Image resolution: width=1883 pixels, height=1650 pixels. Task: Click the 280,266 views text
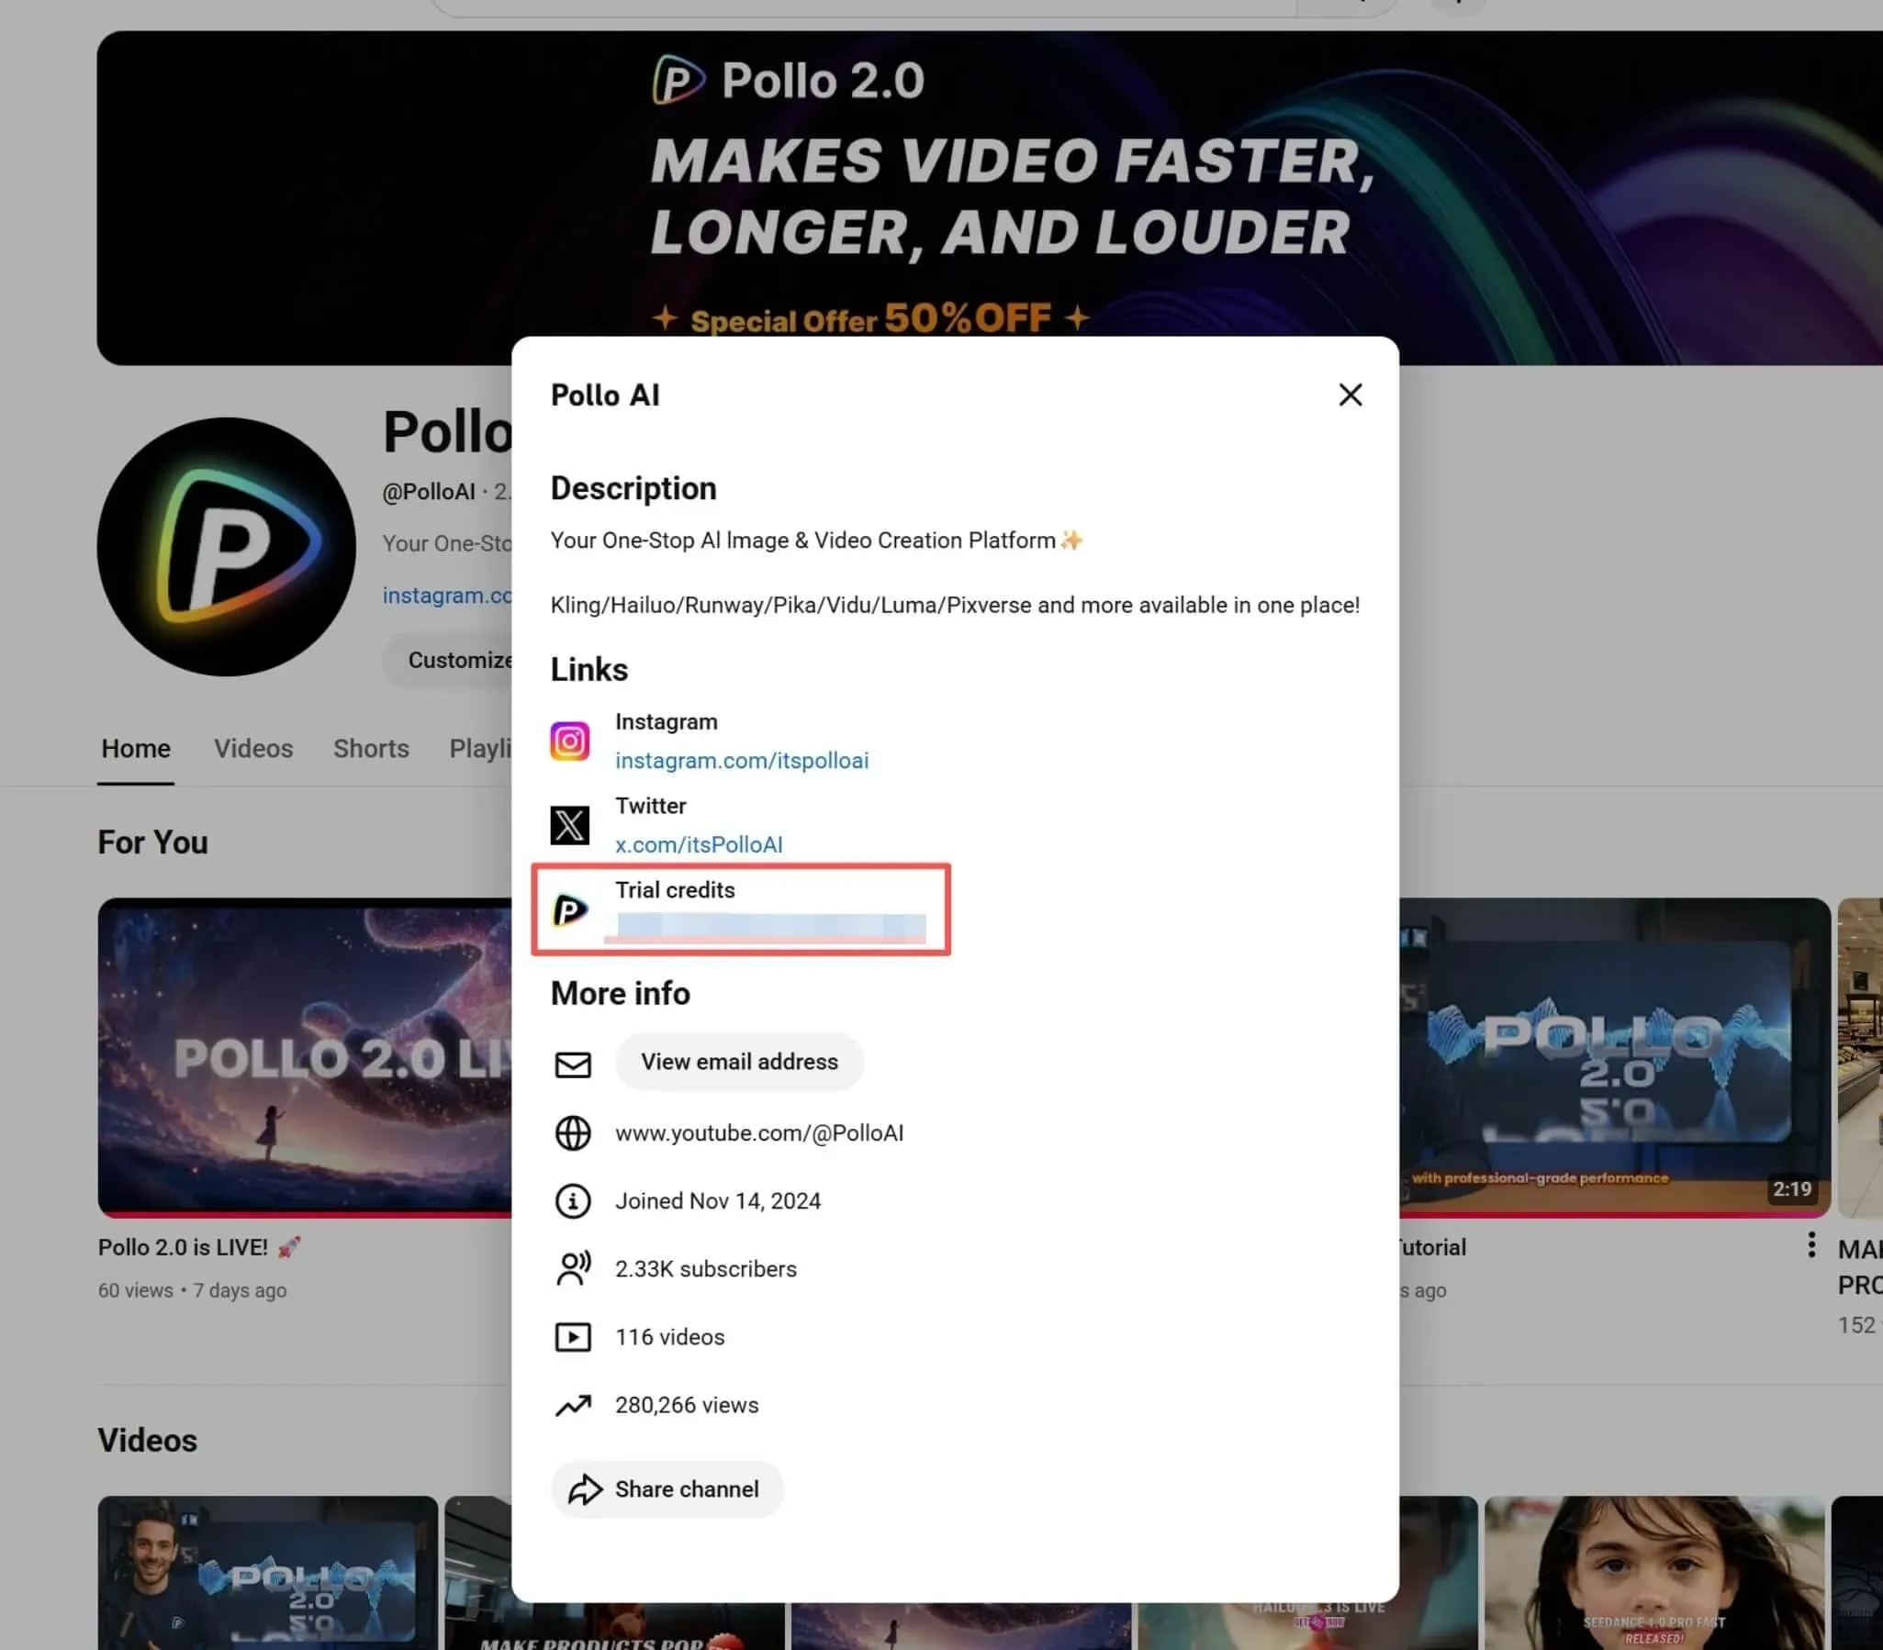(x=687, y=1405)
